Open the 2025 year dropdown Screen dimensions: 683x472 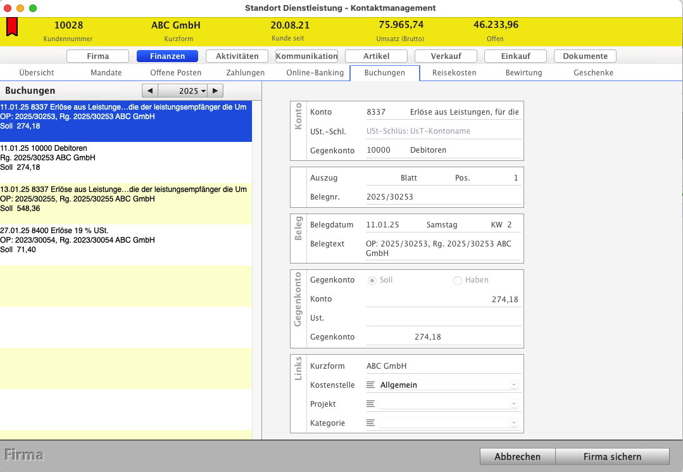click(x=183, y=91)
